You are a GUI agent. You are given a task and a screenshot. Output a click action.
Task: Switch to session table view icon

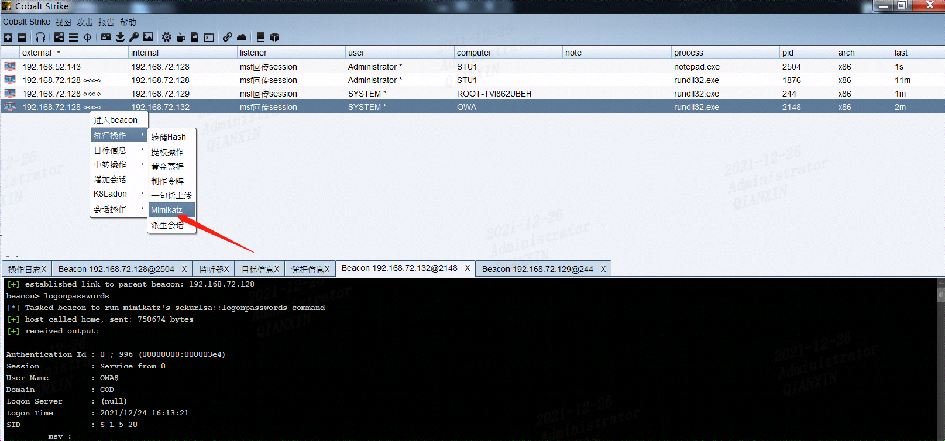(73, 37)
